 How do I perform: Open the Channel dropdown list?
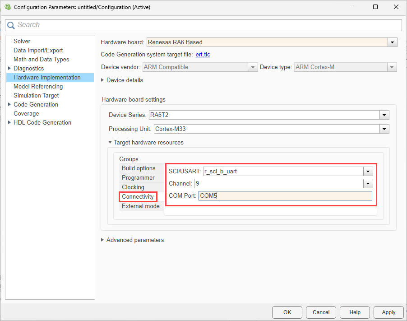(x=369, y=184)
